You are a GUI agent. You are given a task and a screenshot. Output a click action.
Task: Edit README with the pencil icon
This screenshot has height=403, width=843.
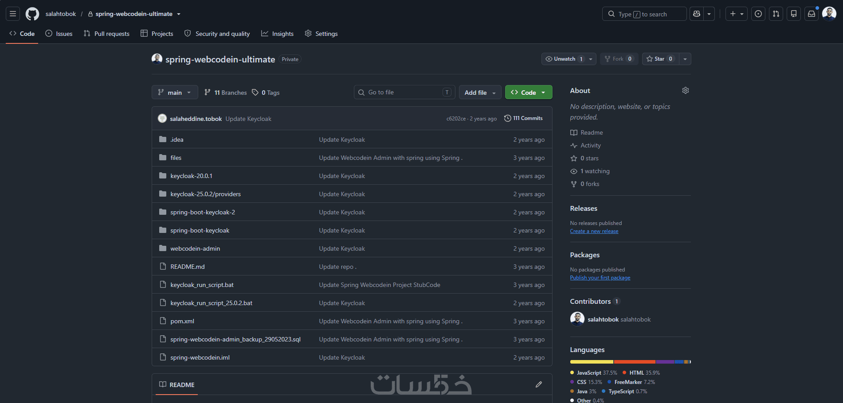[x=539, y=384]
